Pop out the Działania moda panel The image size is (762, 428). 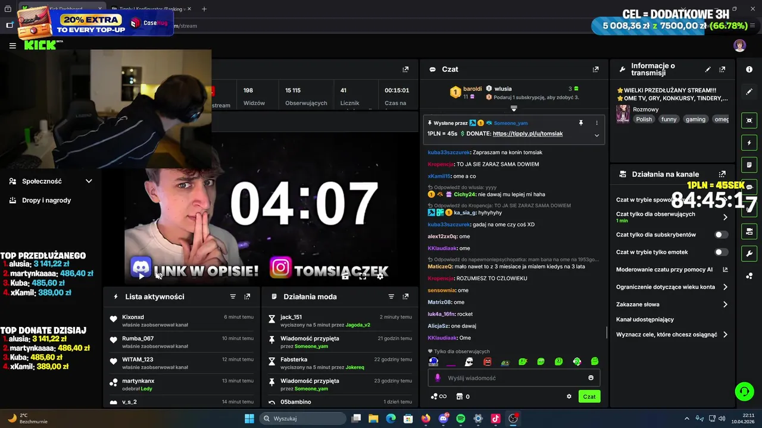point(405,297)
